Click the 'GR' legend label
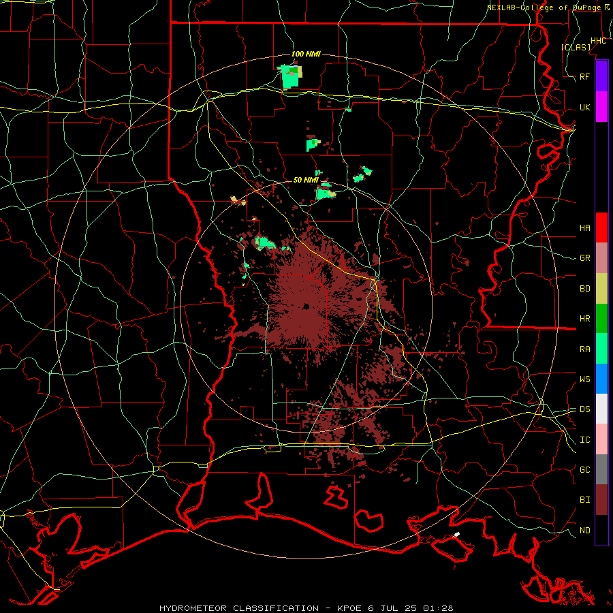Image resolution: width=613 pixels, height=613 pixels. [x=585, y=258]
